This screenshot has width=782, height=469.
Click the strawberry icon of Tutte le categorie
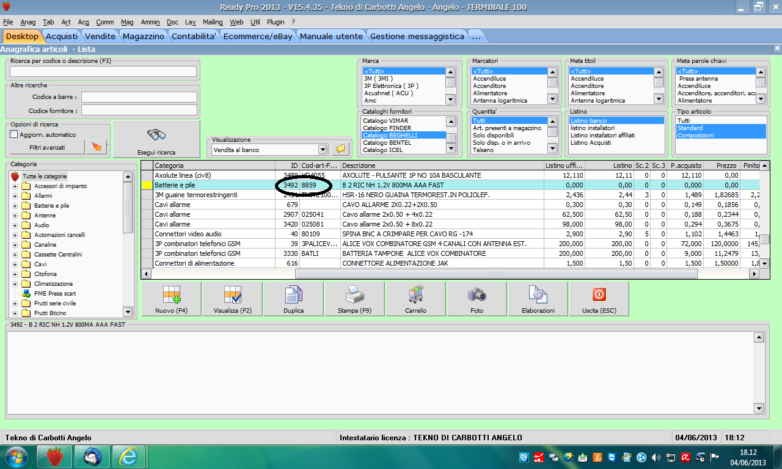[15, 176]
